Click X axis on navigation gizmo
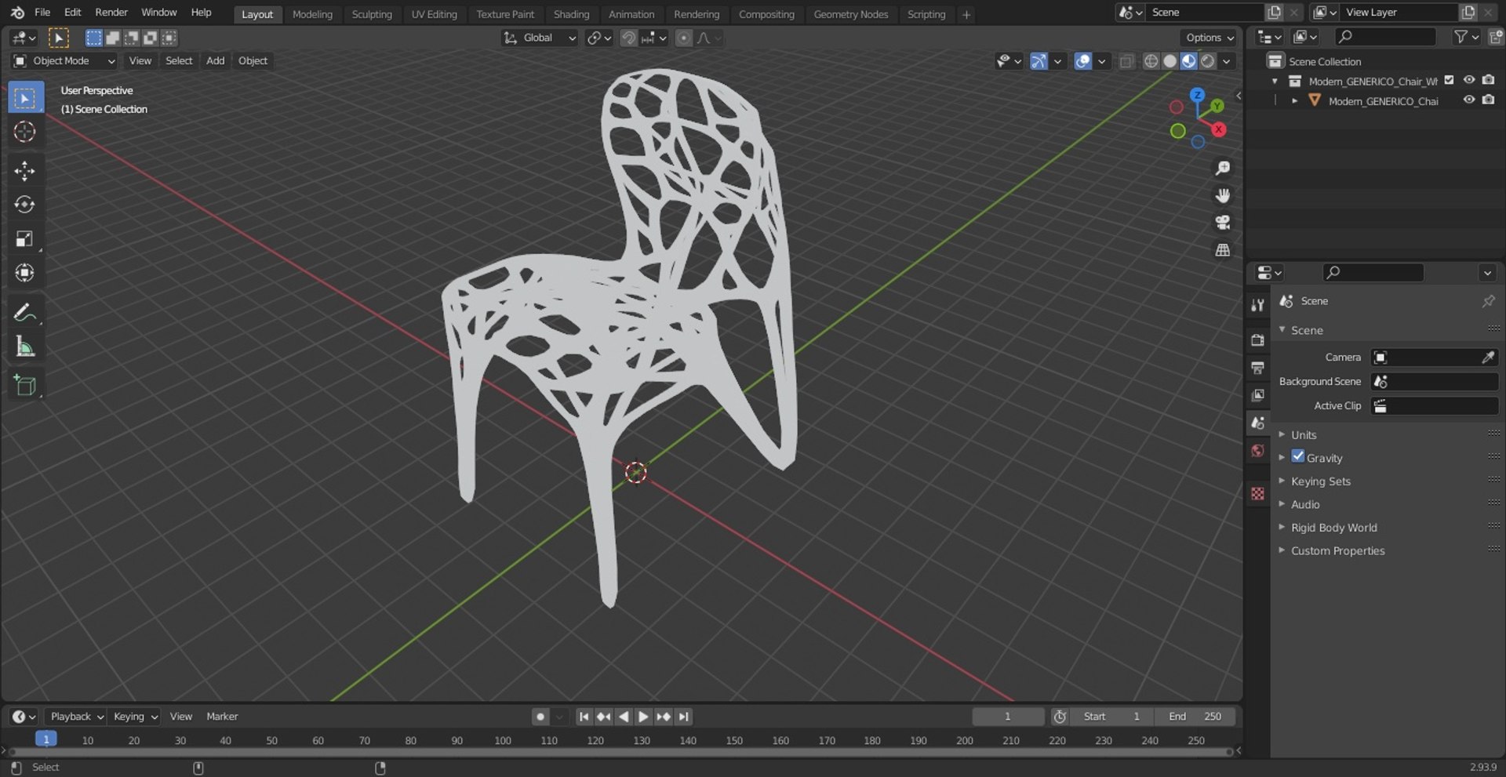Image resolution: width=1506 pixels, height=777 pixels. 1219,129
